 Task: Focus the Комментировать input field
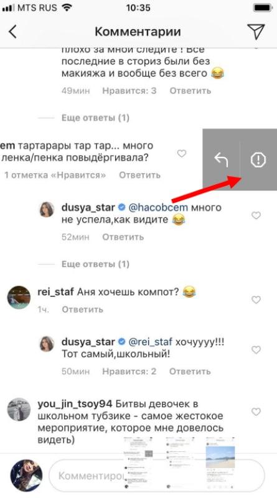(157, 476)
